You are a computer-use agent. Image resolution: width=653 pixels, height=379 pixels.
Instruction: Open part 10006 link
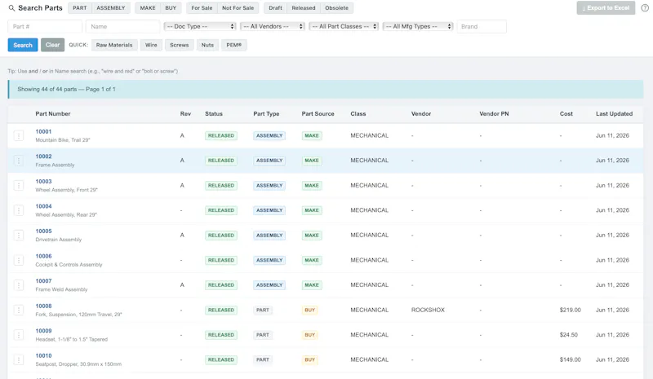click(x=43, y=256)
